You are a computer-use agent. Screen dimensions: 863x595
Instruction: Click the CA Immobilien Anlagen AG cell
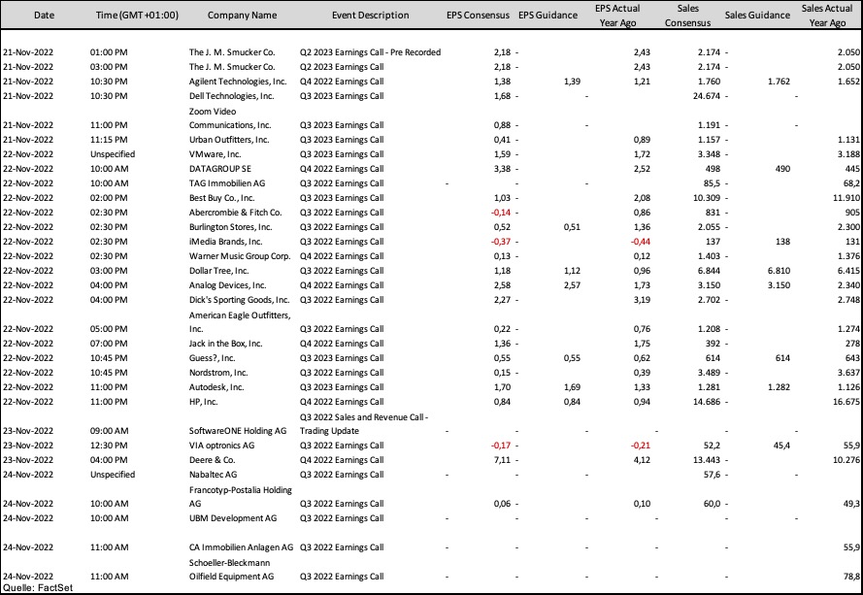[x=242, y=547]
